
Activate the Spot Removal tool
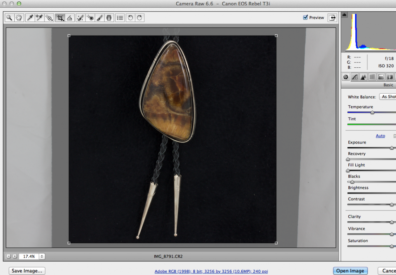coord(81,17)
